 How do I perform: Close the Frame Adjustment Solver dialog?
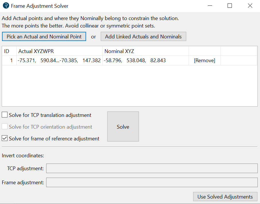[x=250, y=6]
